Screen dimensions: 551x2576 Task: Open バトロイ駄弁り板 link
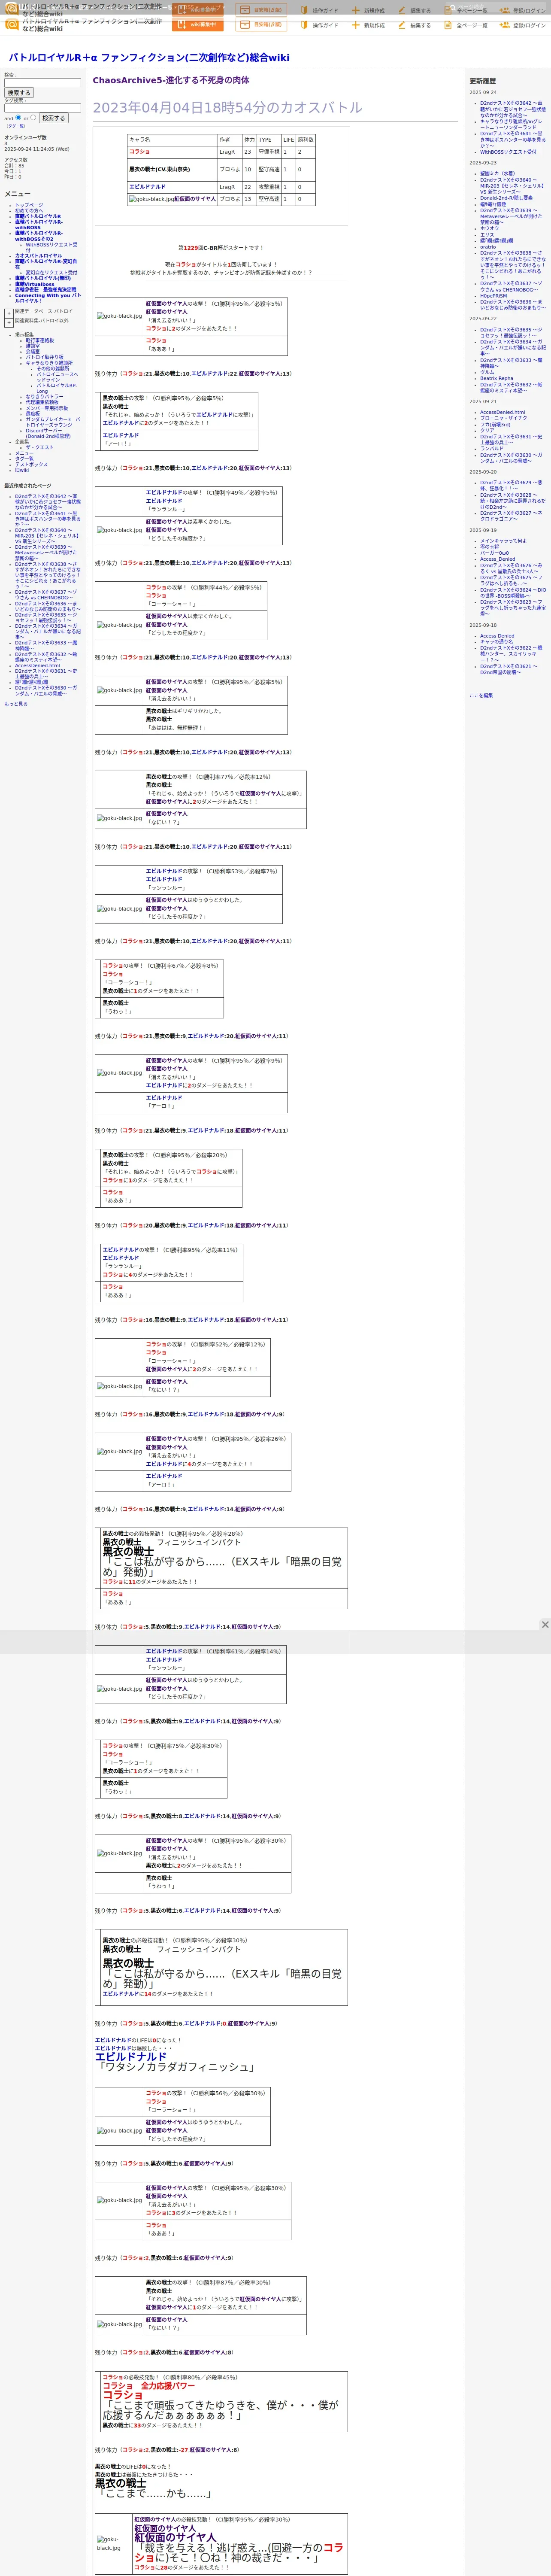(46, 357)
